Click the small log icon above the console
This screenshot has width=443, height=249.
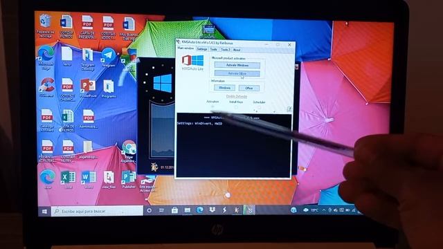click(x=289, y=109)
